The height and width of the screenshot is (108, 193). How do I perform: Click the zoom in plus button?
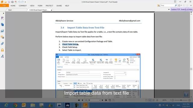click(x=189, y=100)
